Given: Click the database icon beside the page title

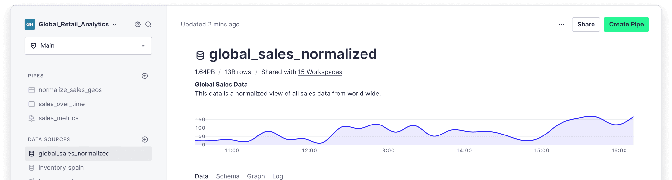Looking at the screenshot, I should 200,55.
